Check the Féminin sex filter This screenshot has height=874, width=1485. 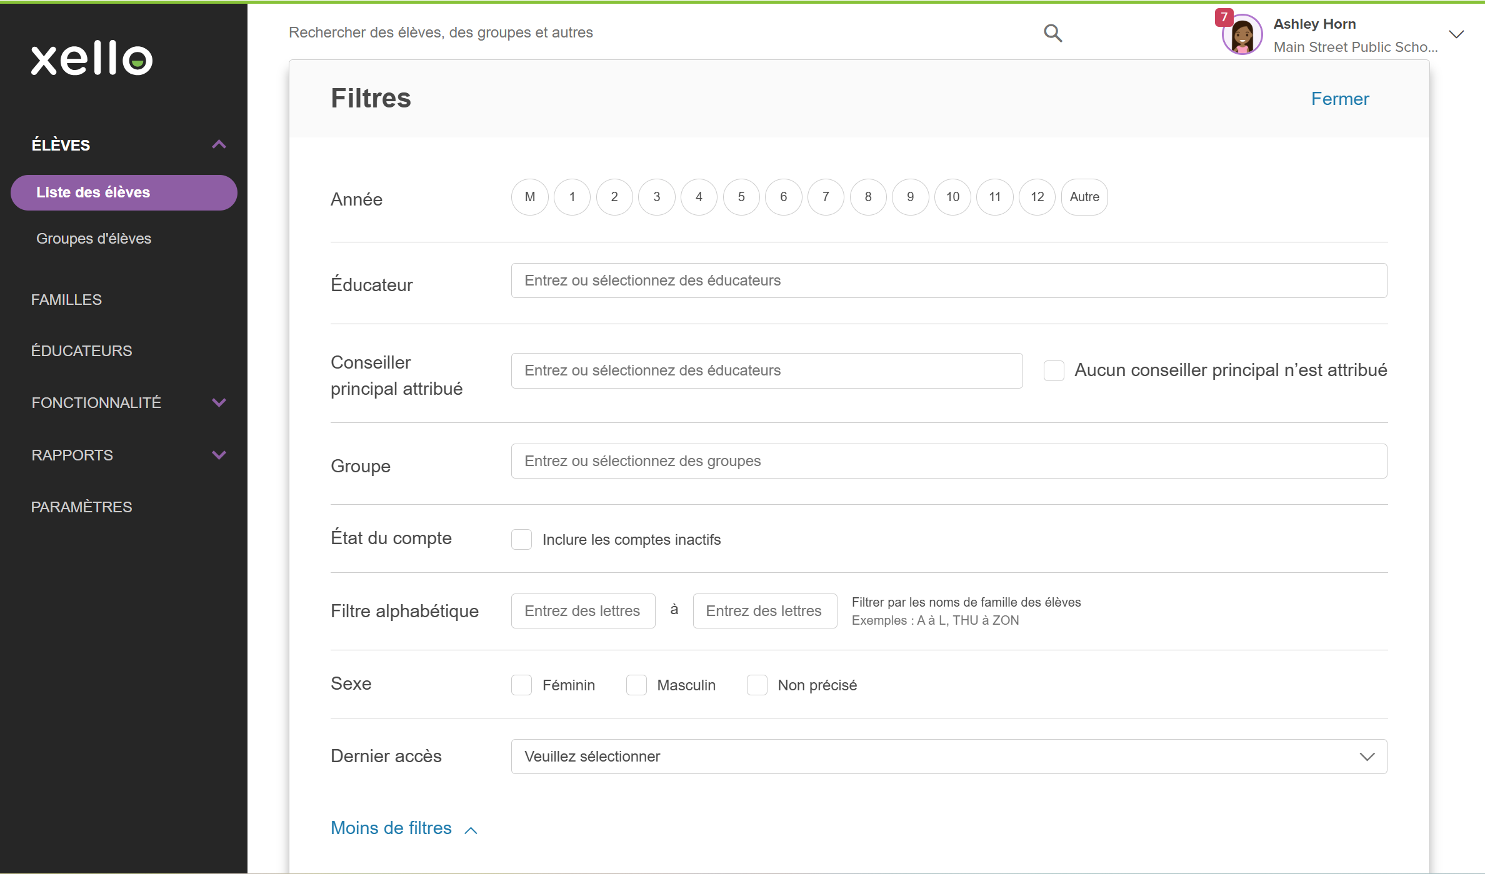pyautogui.click(x=521, y=685)
